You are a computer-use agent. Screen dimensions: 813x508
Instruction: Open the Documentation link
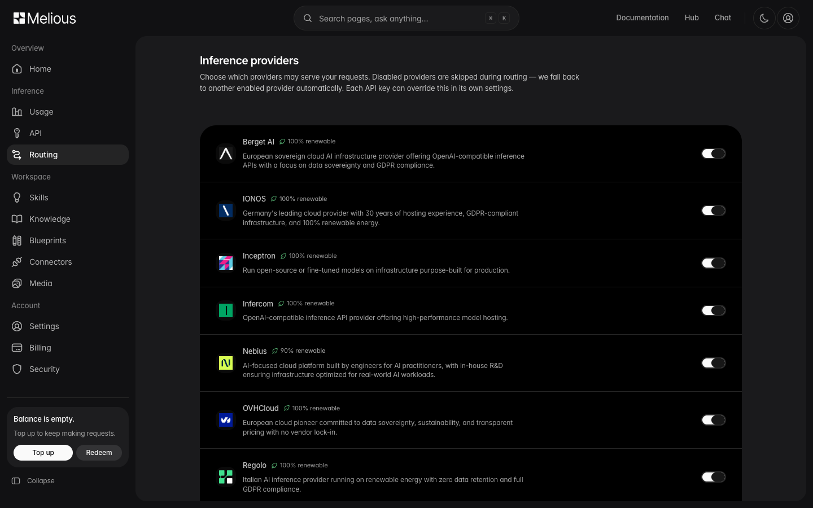click(x=642, y=18)
